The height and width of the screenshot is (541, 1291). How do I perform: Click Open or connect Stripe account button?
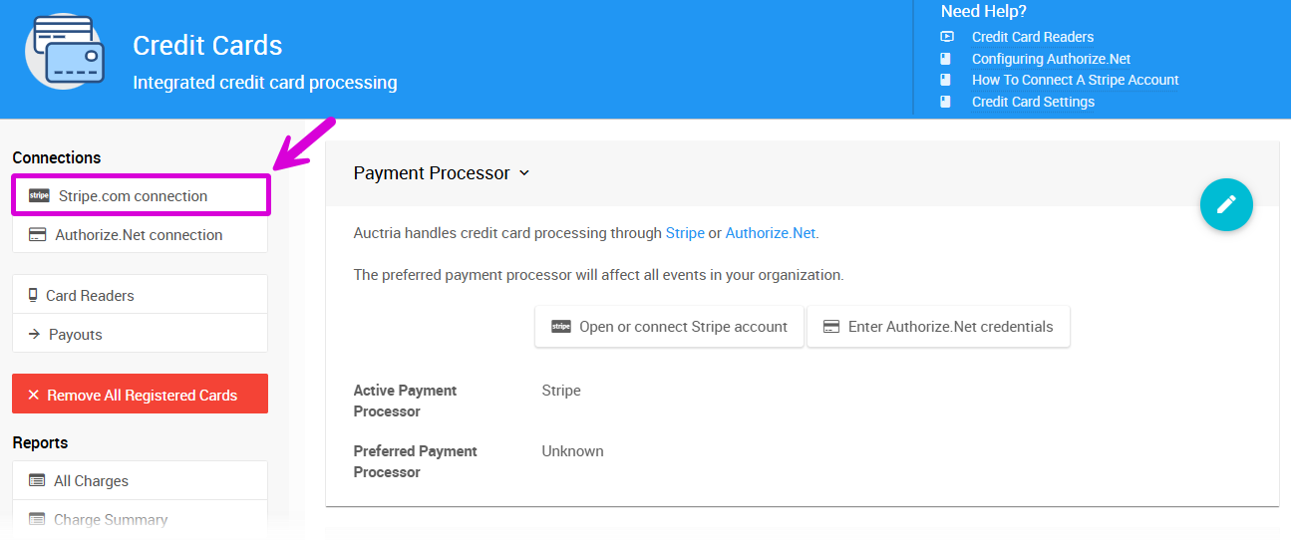pos(669,327)
